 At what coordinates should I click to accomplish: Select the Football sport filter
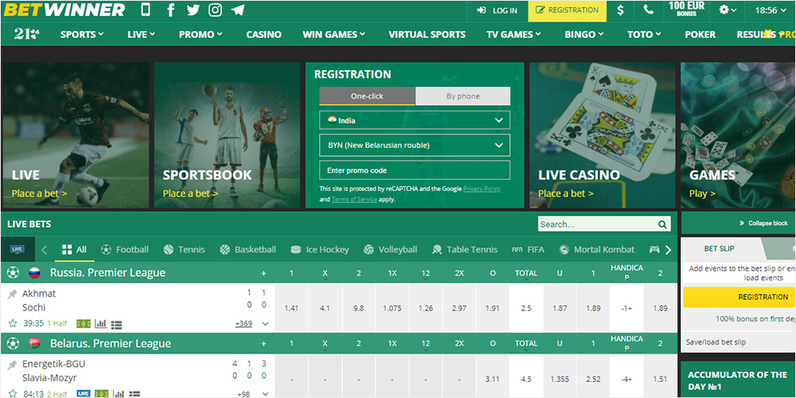click(125, 249)
